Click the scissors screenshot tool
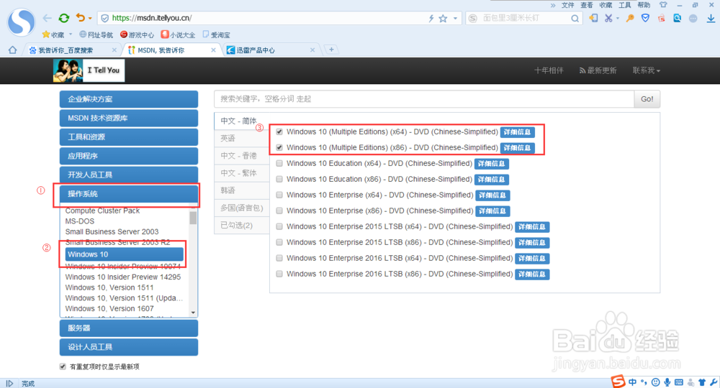The width and height of the screenshot is (720, 388). pos(608,18)
